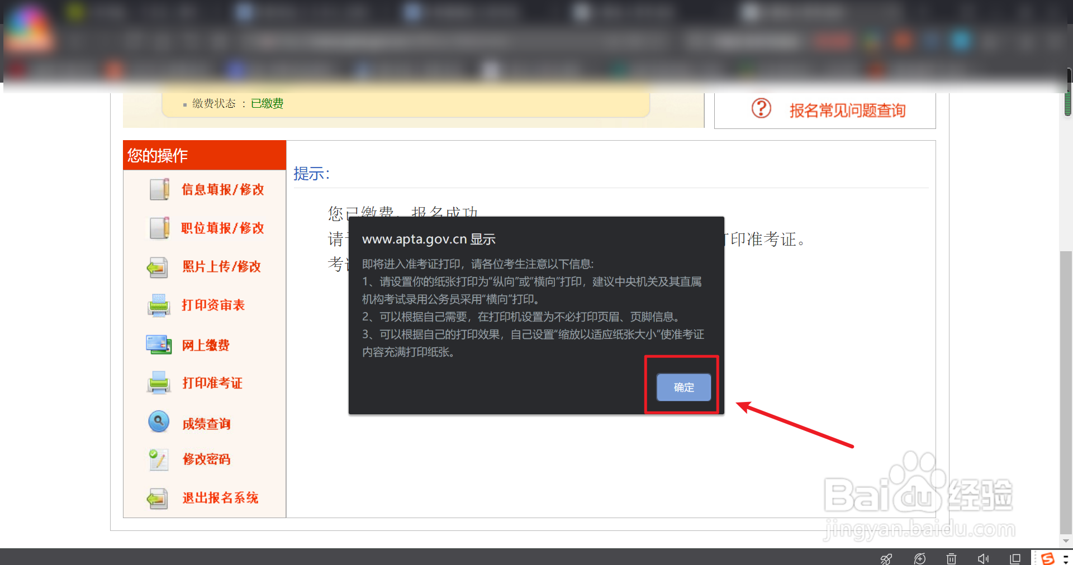The height and width of the screenshot is (565, 1073).
Task: Click the 已缴费 status text
Action: pos(267,103)
